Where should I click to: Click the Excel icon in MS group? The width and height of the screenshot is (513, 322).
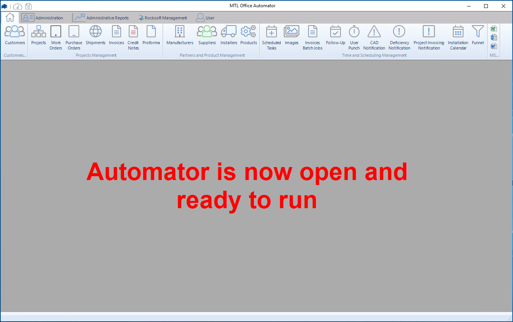tap(494, 29)
